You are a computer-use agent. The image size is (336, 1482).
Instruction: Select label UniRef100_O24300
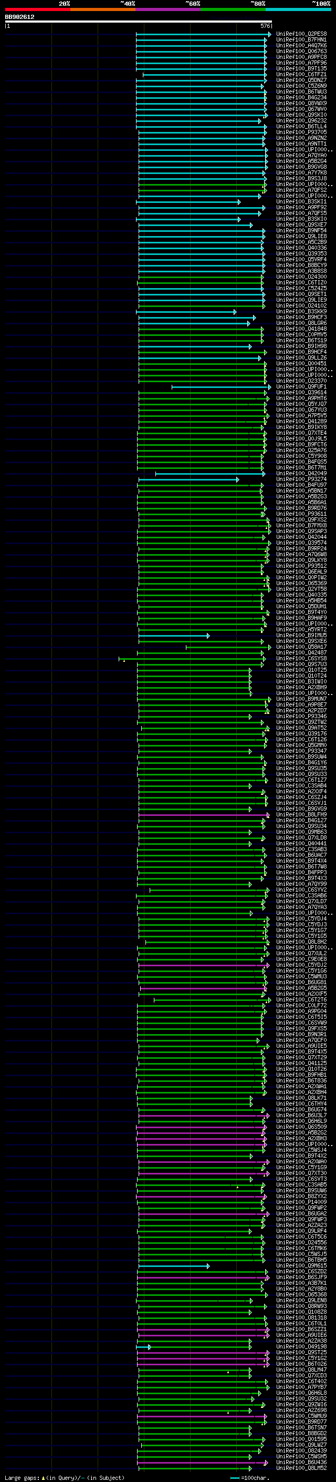pos(301,277)
